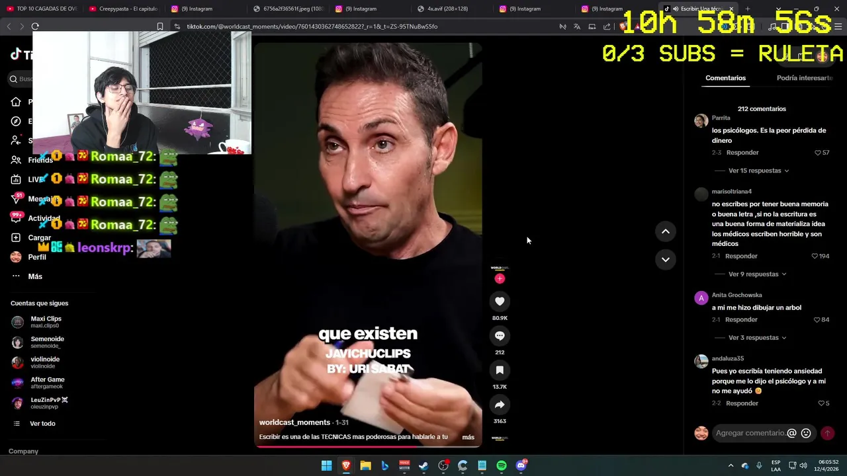Switch to the Comentarios tab
The image size is (847, 476).
[x=725, y=78]
